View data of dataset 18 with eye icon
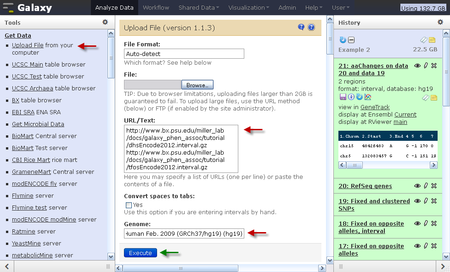Viewport: 450px width, 272px height. click(x=417, y=223)
